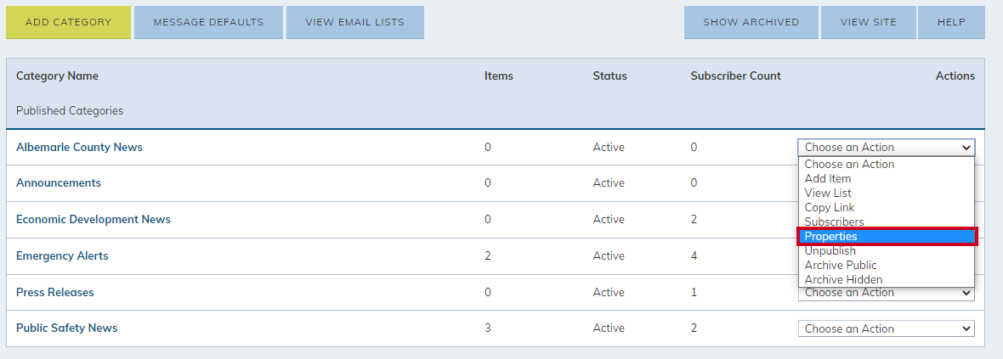
Task: Open the Public Safety News action dropdown
Action: coord(886,328)
